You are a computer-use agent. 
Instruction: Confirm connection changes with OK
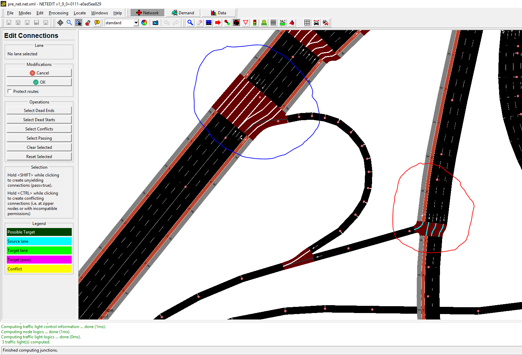coord(39,82)
